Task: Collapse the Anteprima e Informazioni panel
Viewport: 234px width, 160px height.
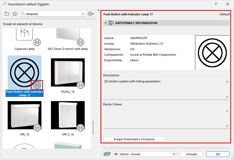Action: coord(106,23)
